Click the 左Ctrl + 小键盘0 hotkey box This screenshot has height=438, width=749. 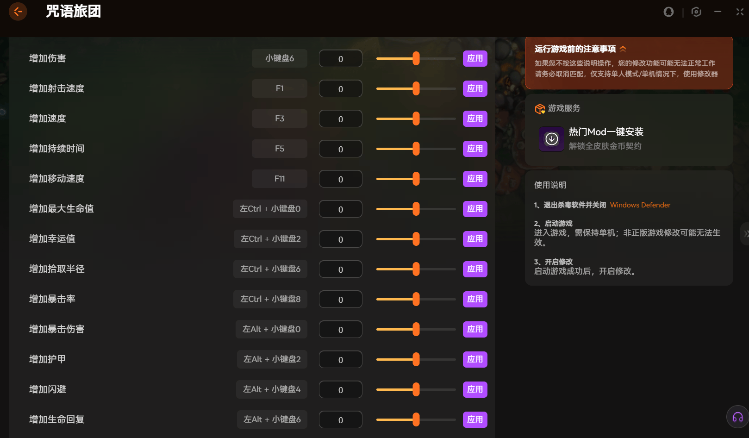pos(270,209)
